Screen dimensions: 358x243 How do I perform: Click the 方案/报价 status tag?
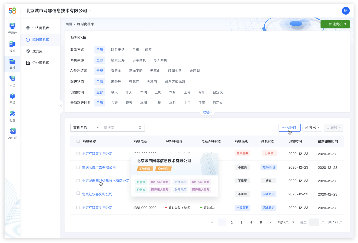(x=269, y=167)
